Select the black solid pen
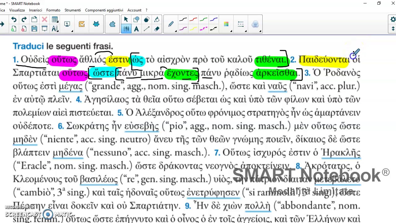 coord(183,20)
